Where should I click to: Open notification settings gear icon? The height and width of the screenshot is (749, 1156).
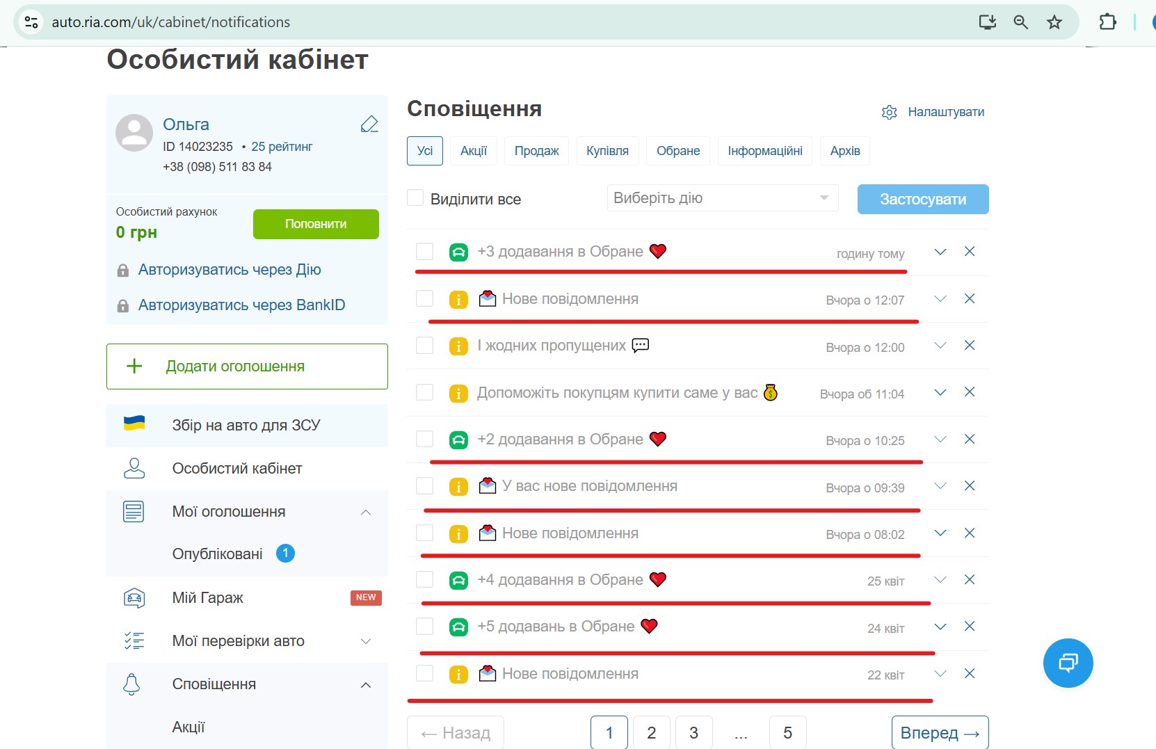(889, 112)
